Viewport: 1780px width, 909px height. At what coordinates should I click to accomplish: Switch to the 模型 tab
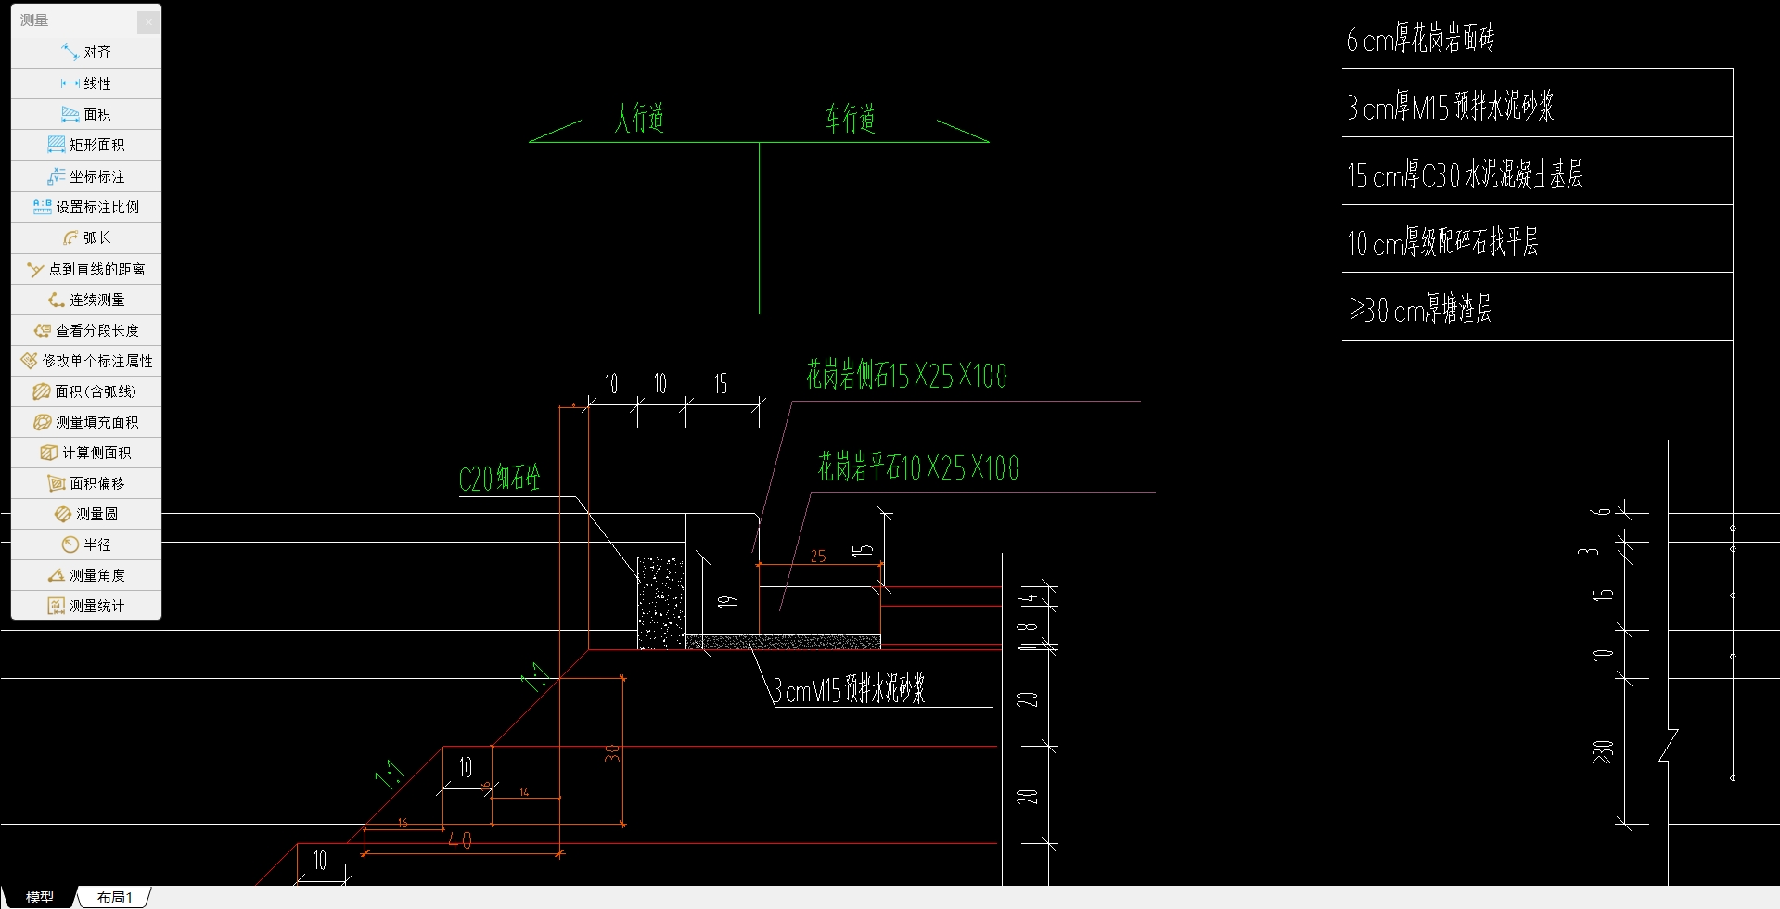point(39,897)
